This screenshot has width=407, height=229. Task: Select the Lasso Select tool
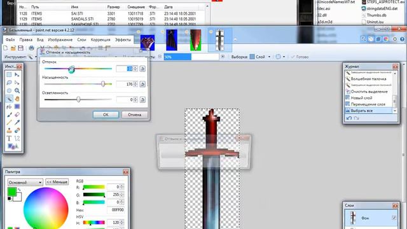[x=9, y=83]
